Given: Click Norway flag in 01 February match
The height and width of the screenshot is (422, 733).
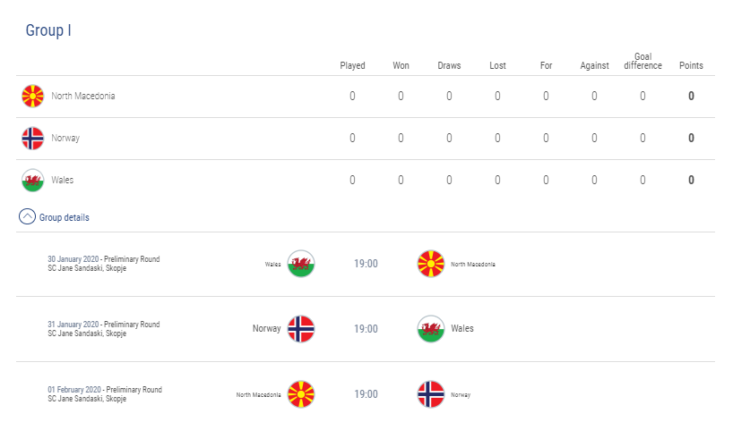Looking at the screenshot, I should (430, 394).
